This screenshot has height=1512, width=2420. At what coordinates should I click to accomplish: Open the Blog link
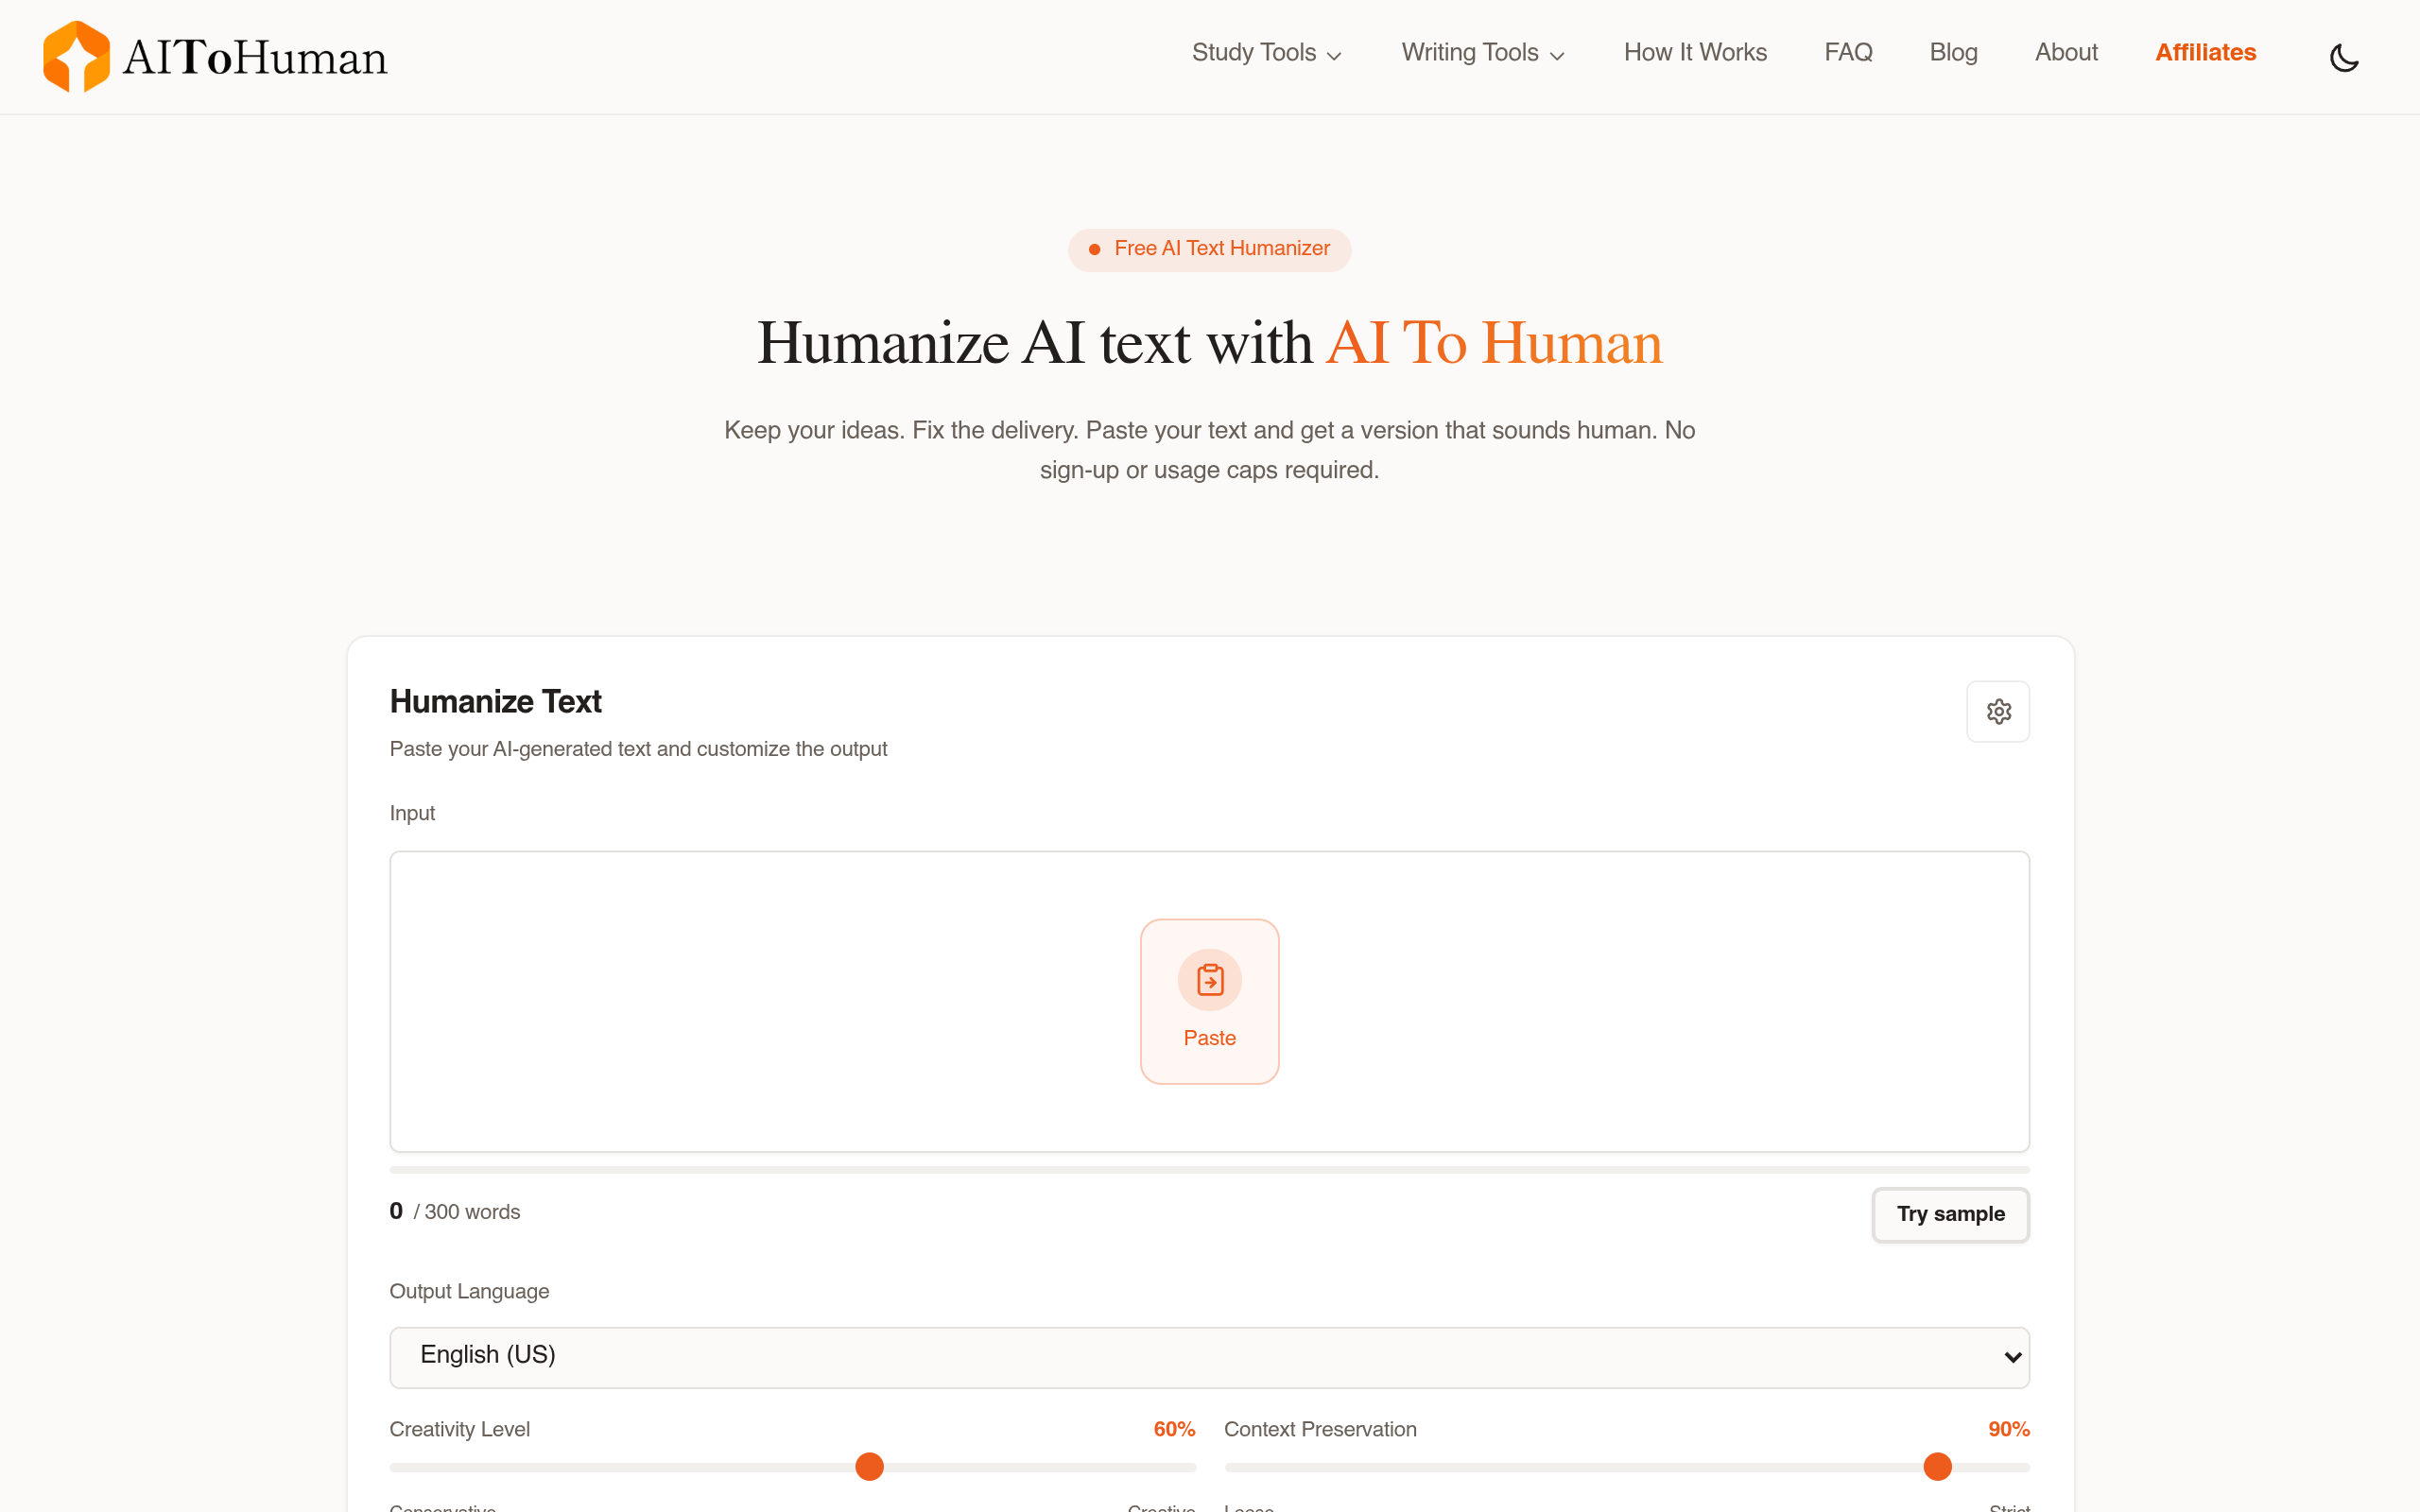pos(1953,53)
